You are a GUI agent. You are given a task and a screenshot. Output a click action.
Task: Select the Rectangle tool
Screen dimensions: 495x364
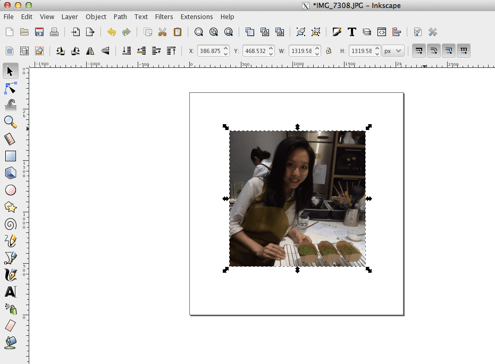(x=11, y=156)
